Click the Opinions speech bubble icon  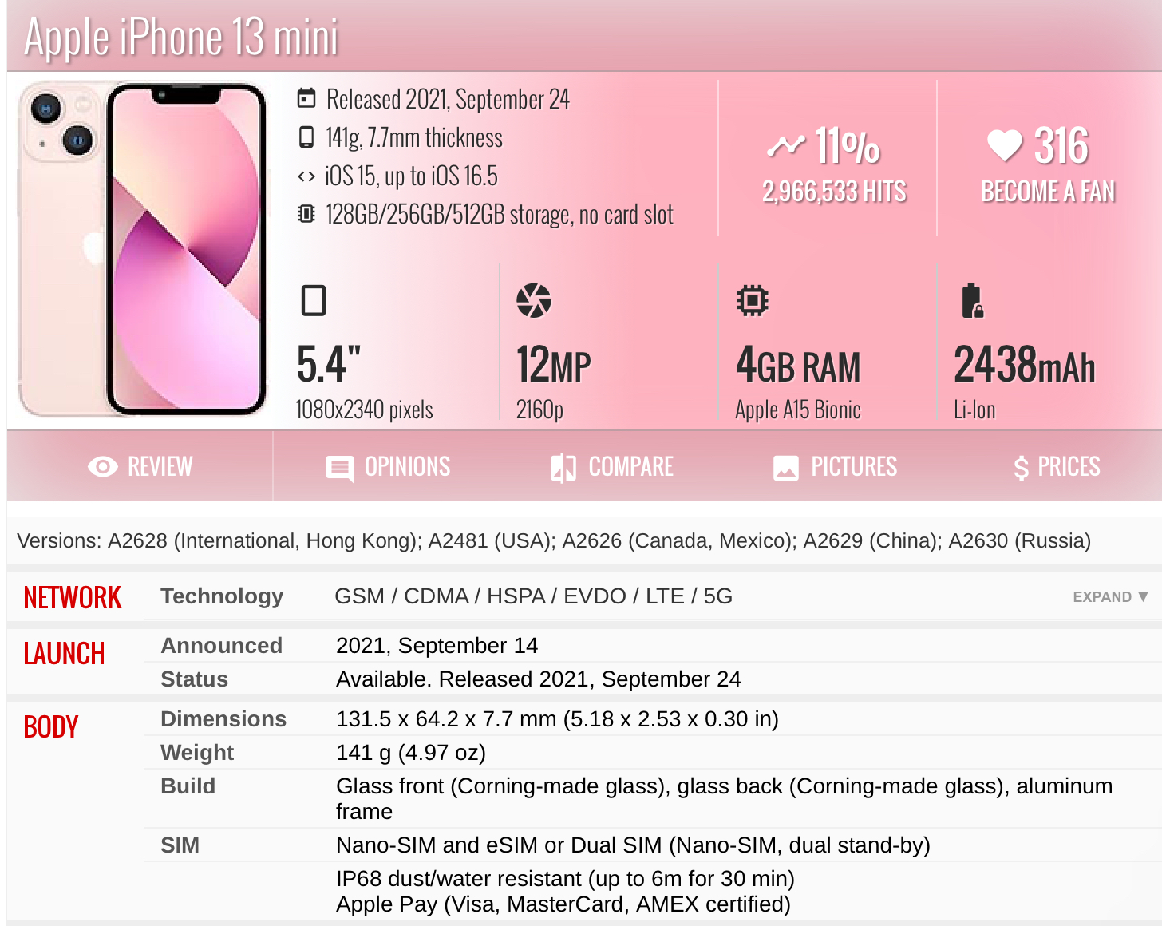pos(340,469)
